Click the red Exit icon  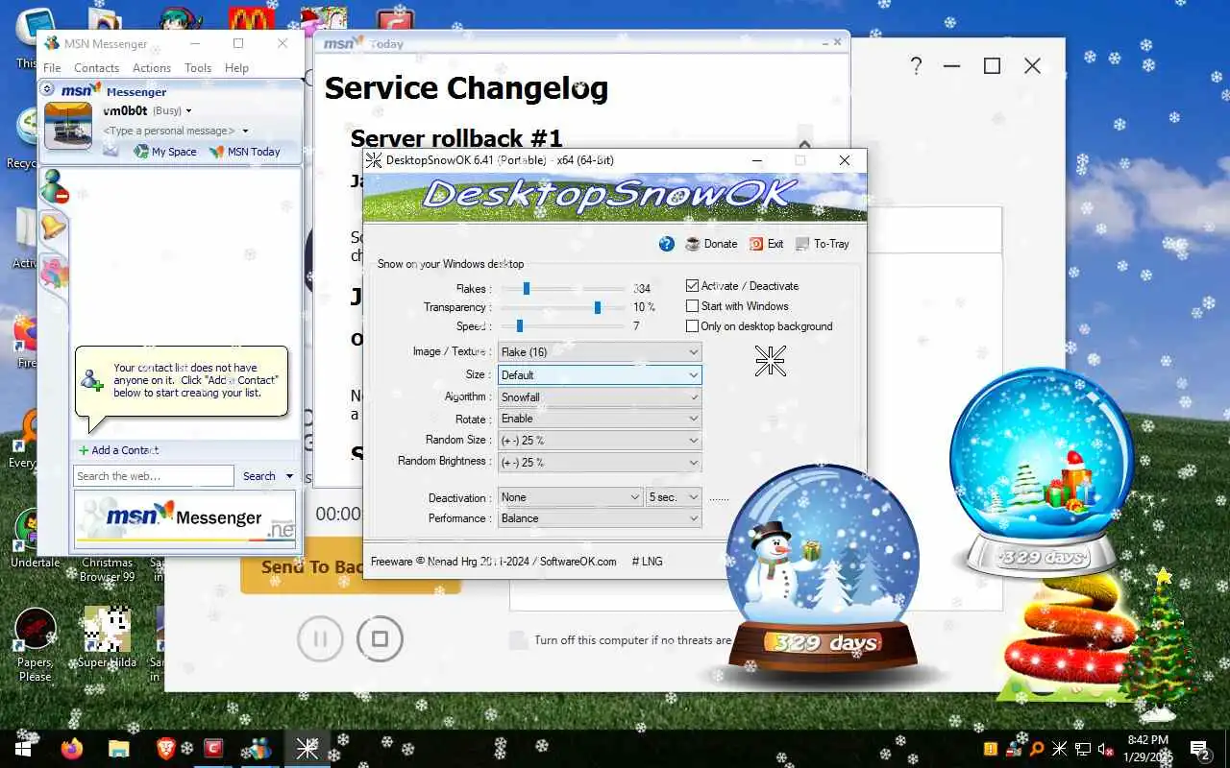pyautogui.click(x=756, y=244)
